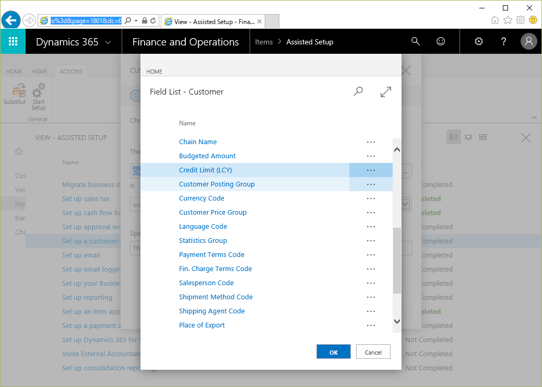Open the ellipsis menu for Salesperson Code
Image resolution: width=542 pixels, height=387 pixels.
coord(371,283)
